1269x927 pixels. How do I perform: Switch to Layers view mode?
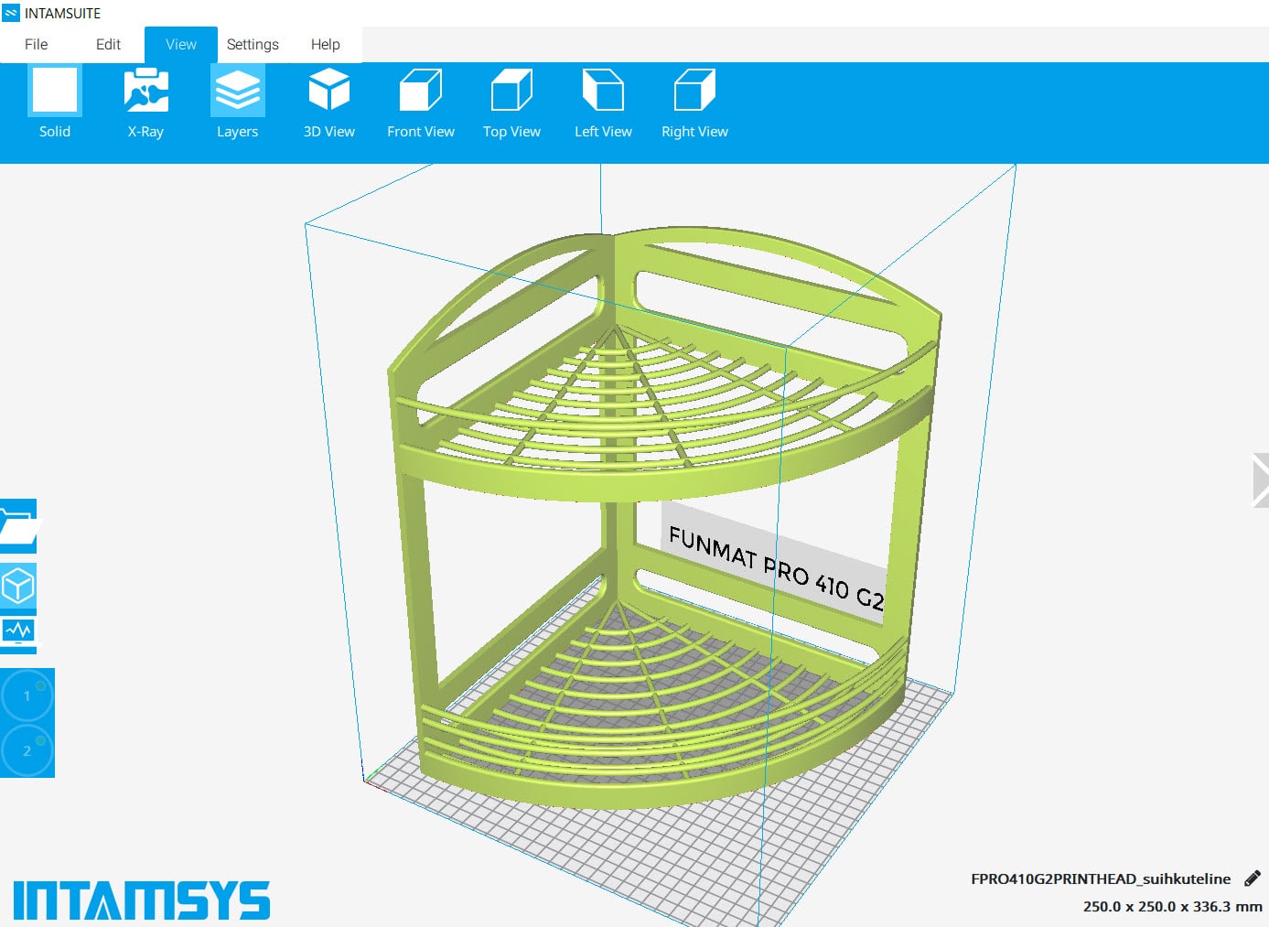(x=237, y=102)
